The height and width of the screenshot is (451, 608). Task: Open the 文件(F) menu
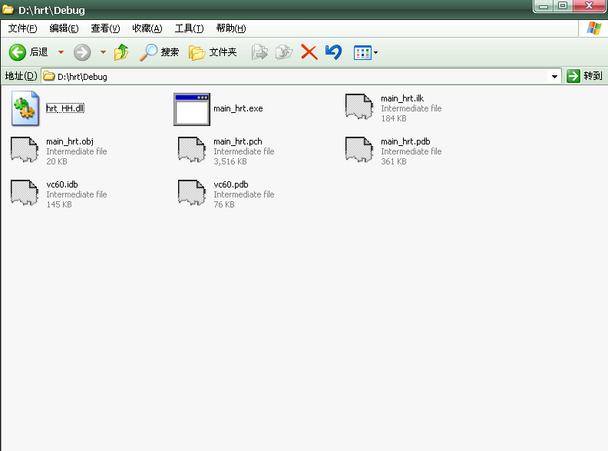pos(22,28)
